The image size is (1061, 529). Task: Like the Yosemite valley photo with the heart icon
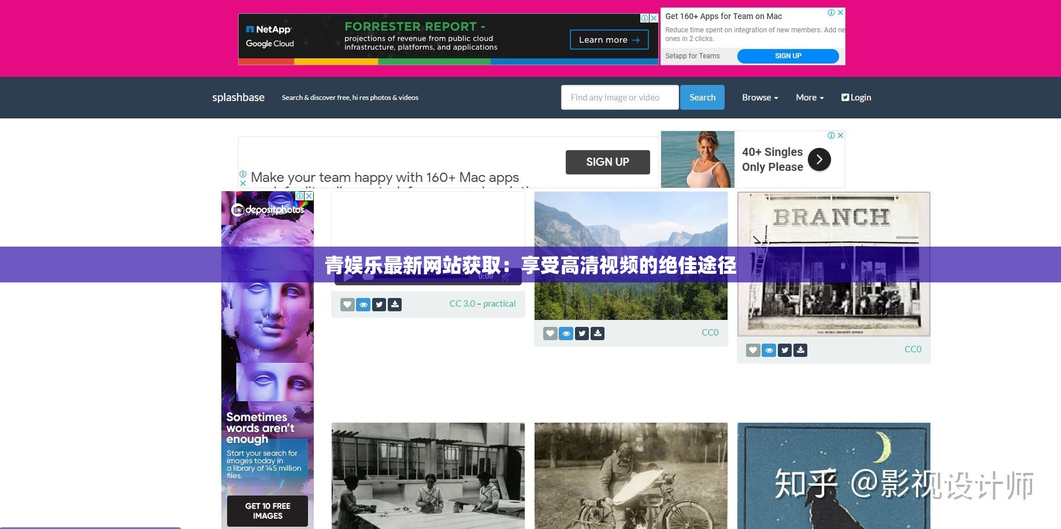pos(550,333)
